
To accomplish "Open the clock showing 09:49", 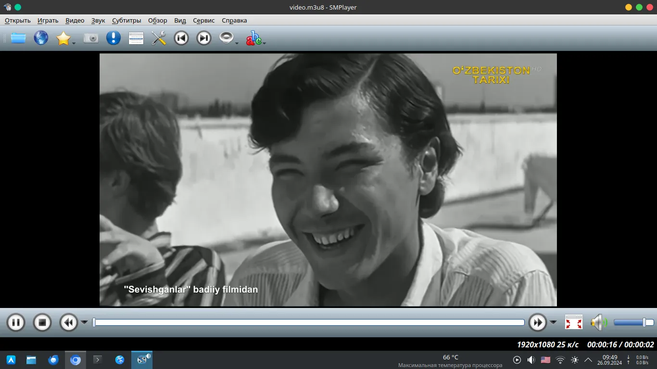I will coord(610,360).
